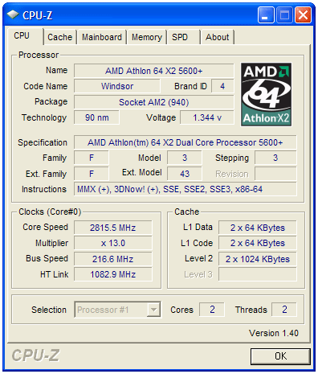This screenshot has width=318, height=374.
Task: Minimize the CPU-Z window
Action: pos(266,15)
